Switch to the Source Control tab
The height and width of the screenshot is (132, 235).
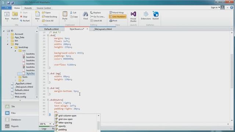pyautogui.click(x=44, y=8)
